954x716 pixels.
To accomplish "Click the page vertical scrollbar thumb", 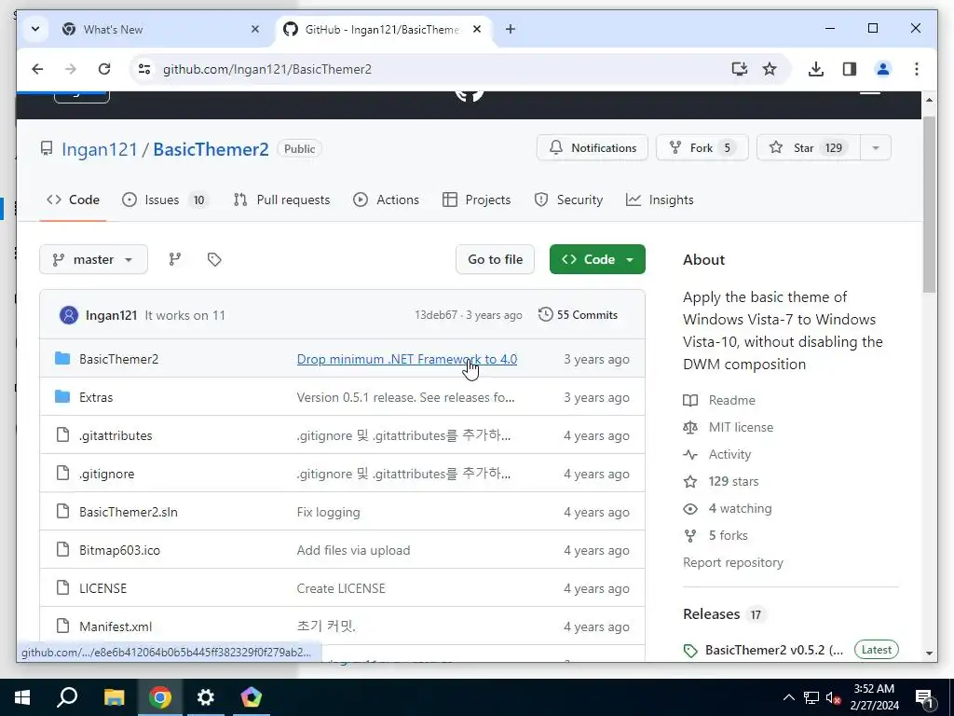I will point(929,204).
